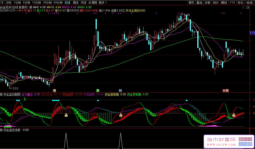Screen dimensions: 255x149
Task: Click the 流通3.85亿 float value
Action: [118, 10]
